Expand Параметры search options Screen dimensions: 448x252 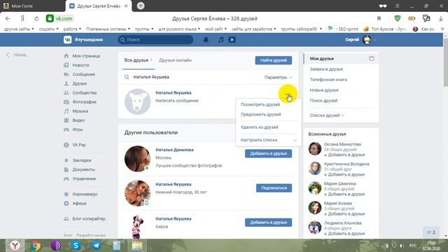(x=279, y=77)
